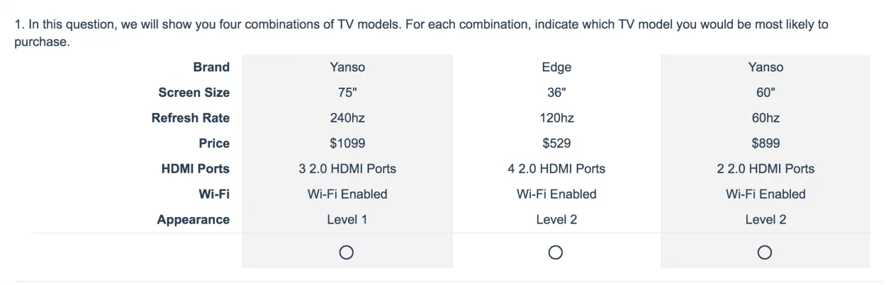Viewport: 886px width, 285px height.
Task: Click the "3 2.0 HDMI Ports" cell
Action: 347,169
